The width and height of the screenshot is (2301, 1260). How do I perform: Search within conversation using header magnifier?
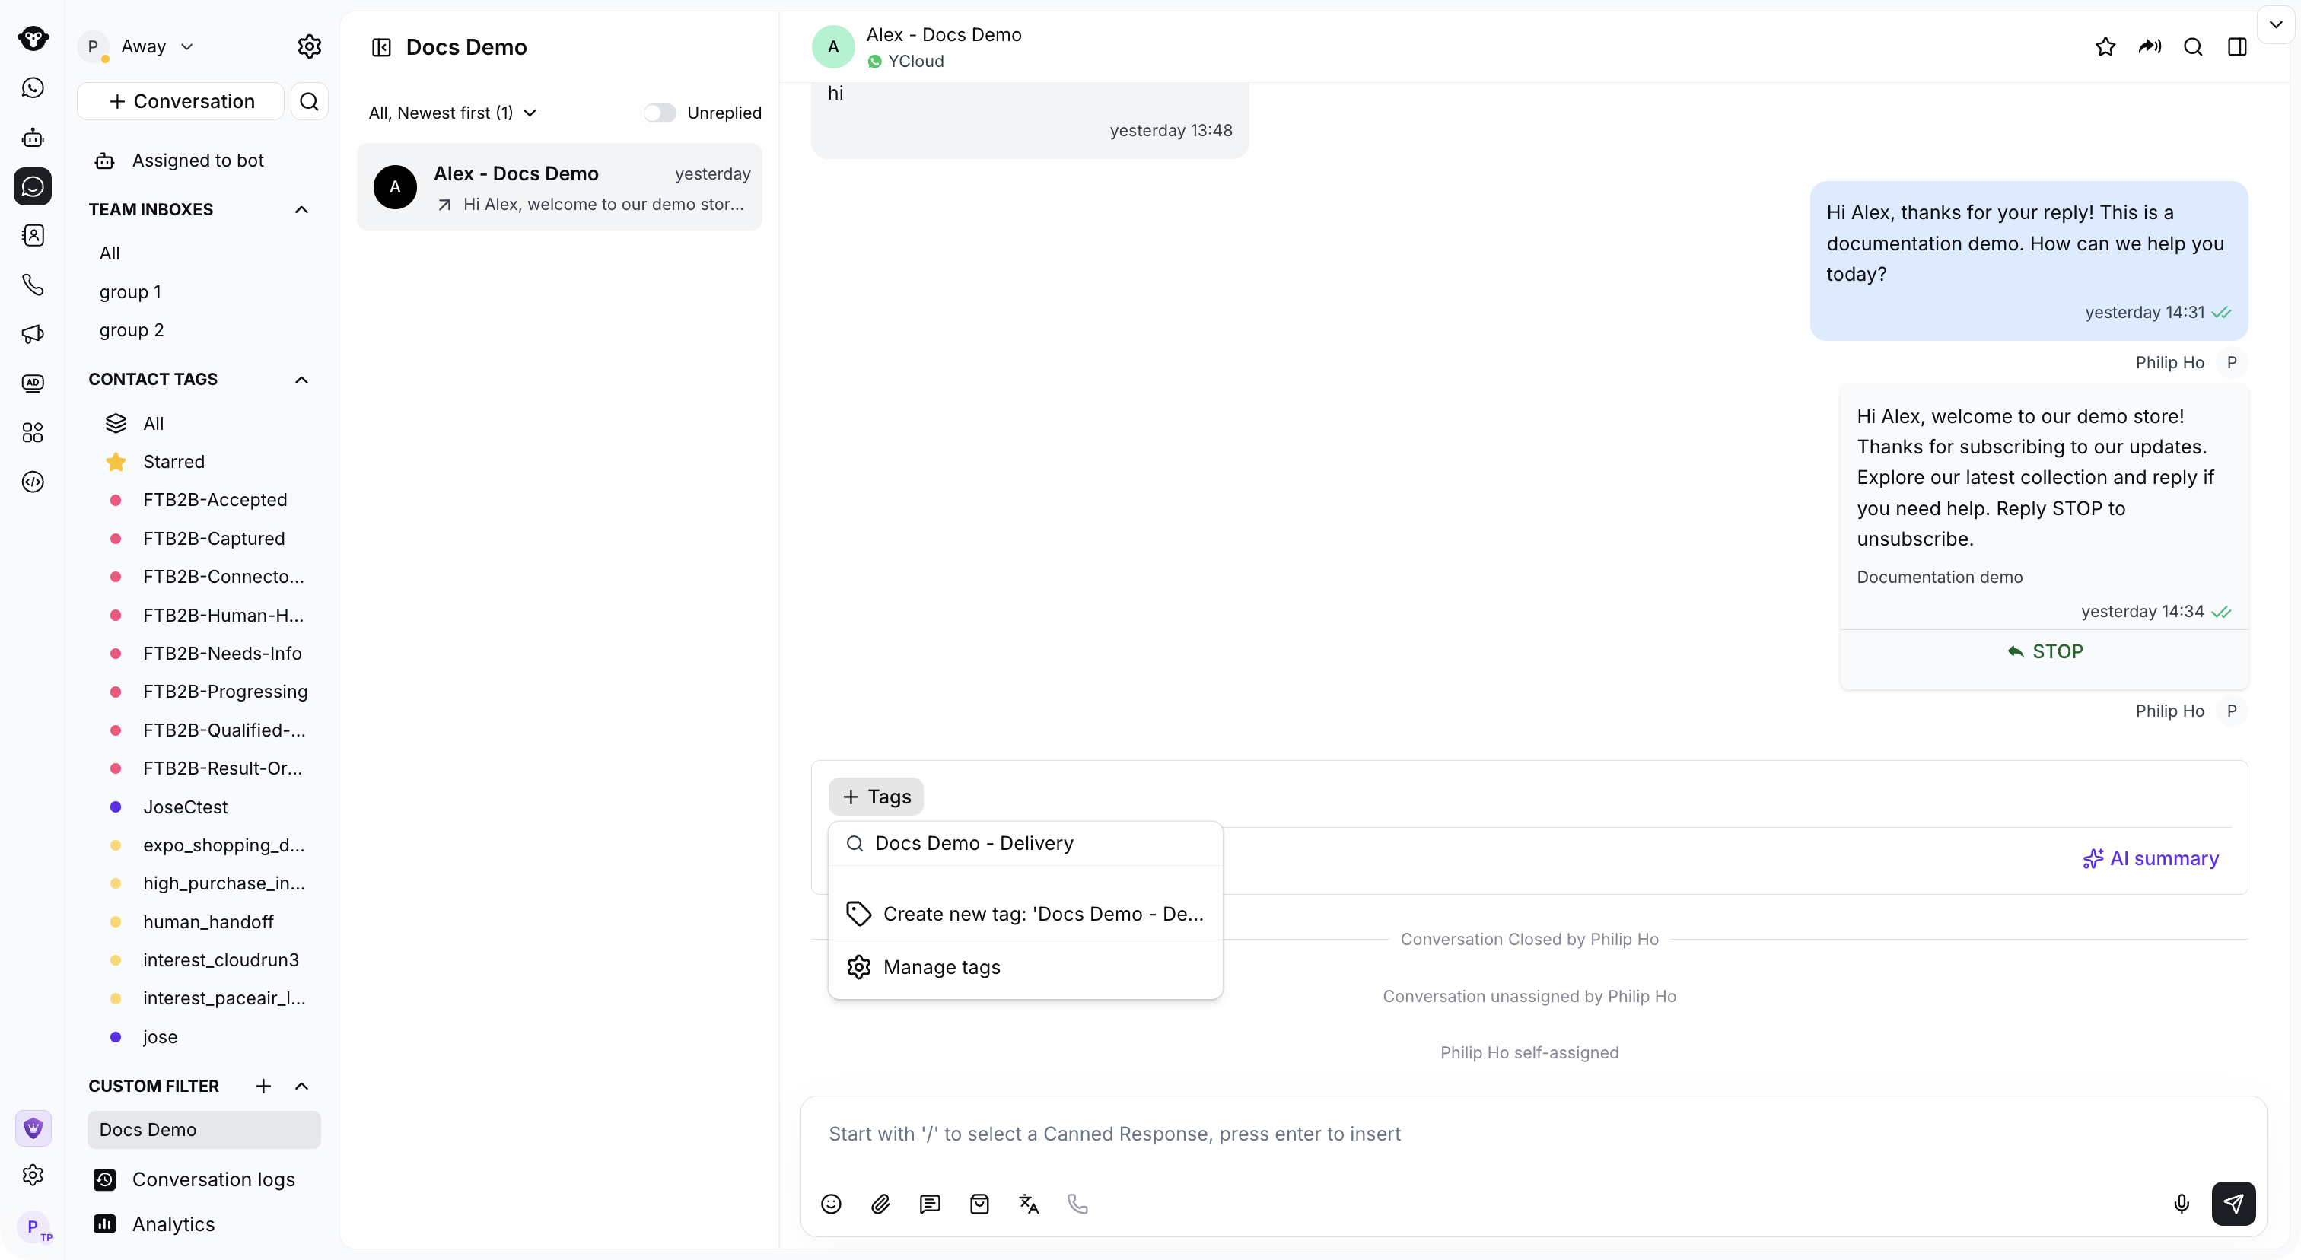[x=2193, y=46]
